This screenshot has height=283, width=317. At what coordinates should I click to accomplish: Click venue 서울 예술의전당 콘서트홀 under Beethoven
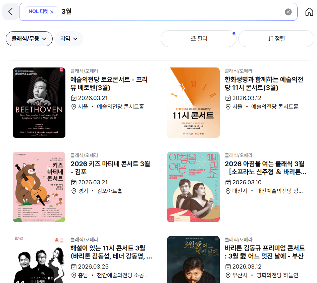(108, 107)
